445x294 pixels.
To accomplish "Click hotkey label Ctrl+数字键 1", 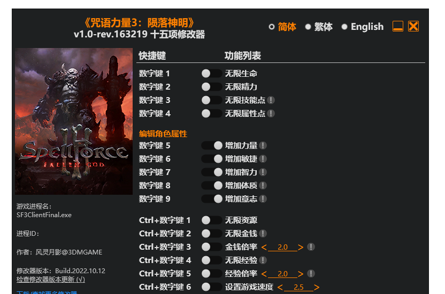I will coord(165,220).
